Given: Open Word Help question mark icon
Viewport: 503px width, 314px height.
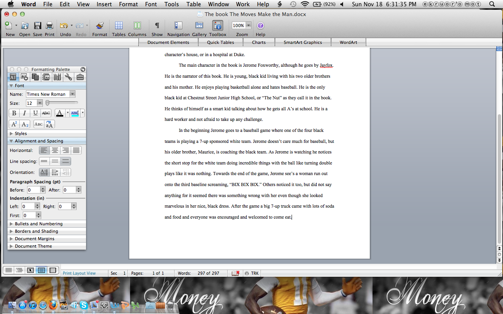Looking at the screenshot, I should click(261, 26).
